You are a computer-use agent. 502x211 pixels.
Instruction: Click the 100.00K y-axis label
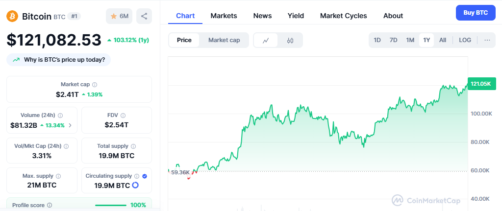pyautogui.click(x=481, y=114)
